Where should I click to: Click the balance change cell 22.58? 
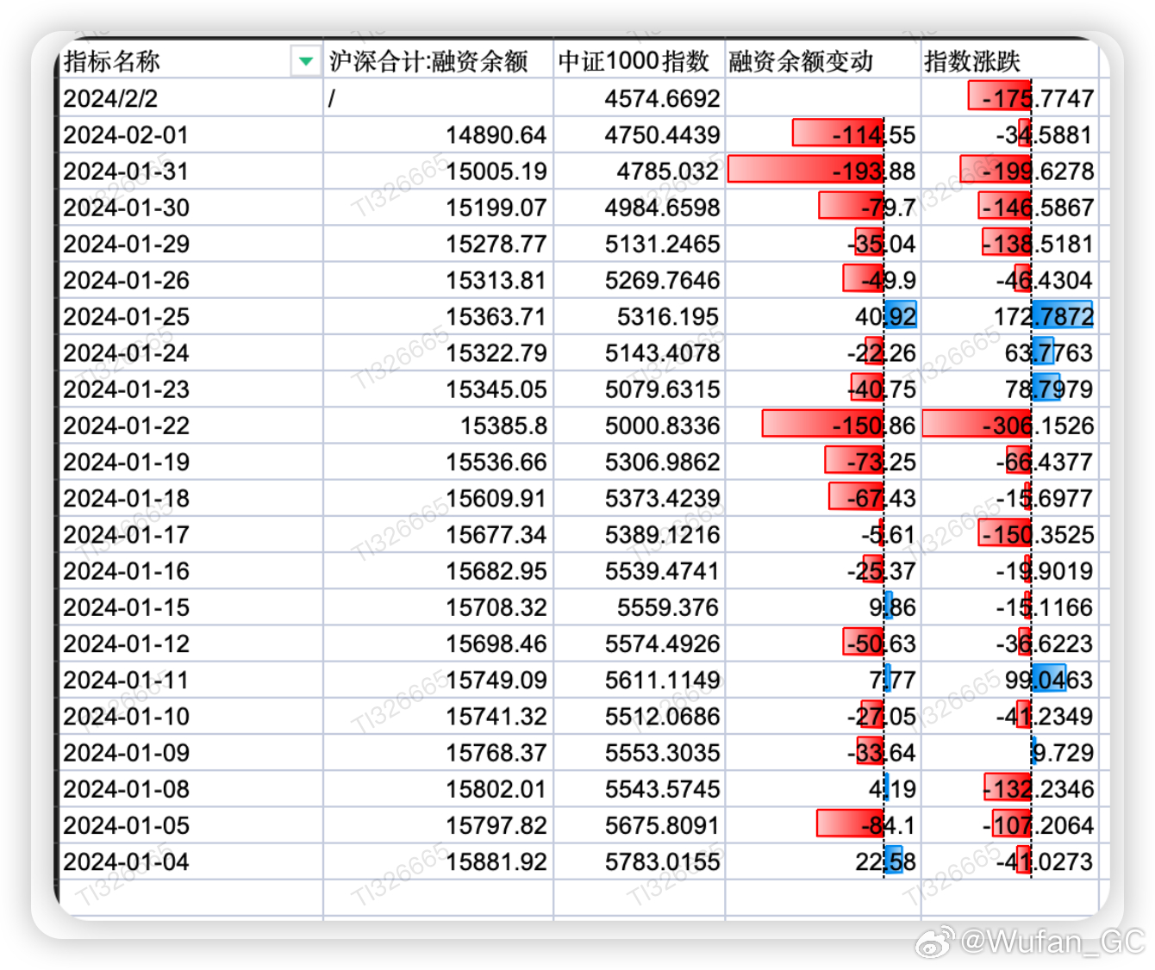point(822,861)
